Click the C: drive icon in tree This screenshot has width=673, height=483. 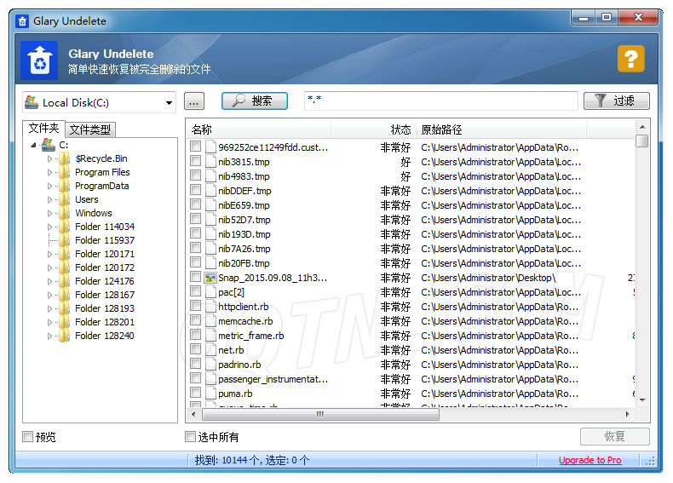(48, 145)
